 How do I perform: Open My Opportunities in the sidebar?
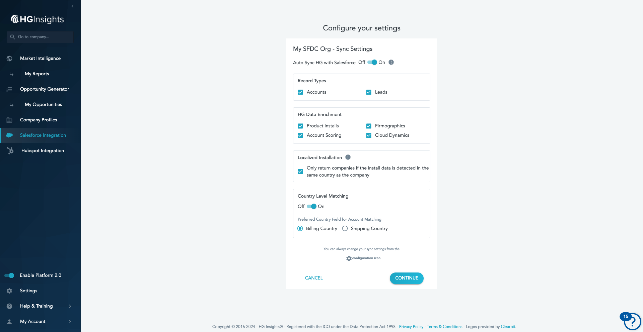(x=43, y=104)
